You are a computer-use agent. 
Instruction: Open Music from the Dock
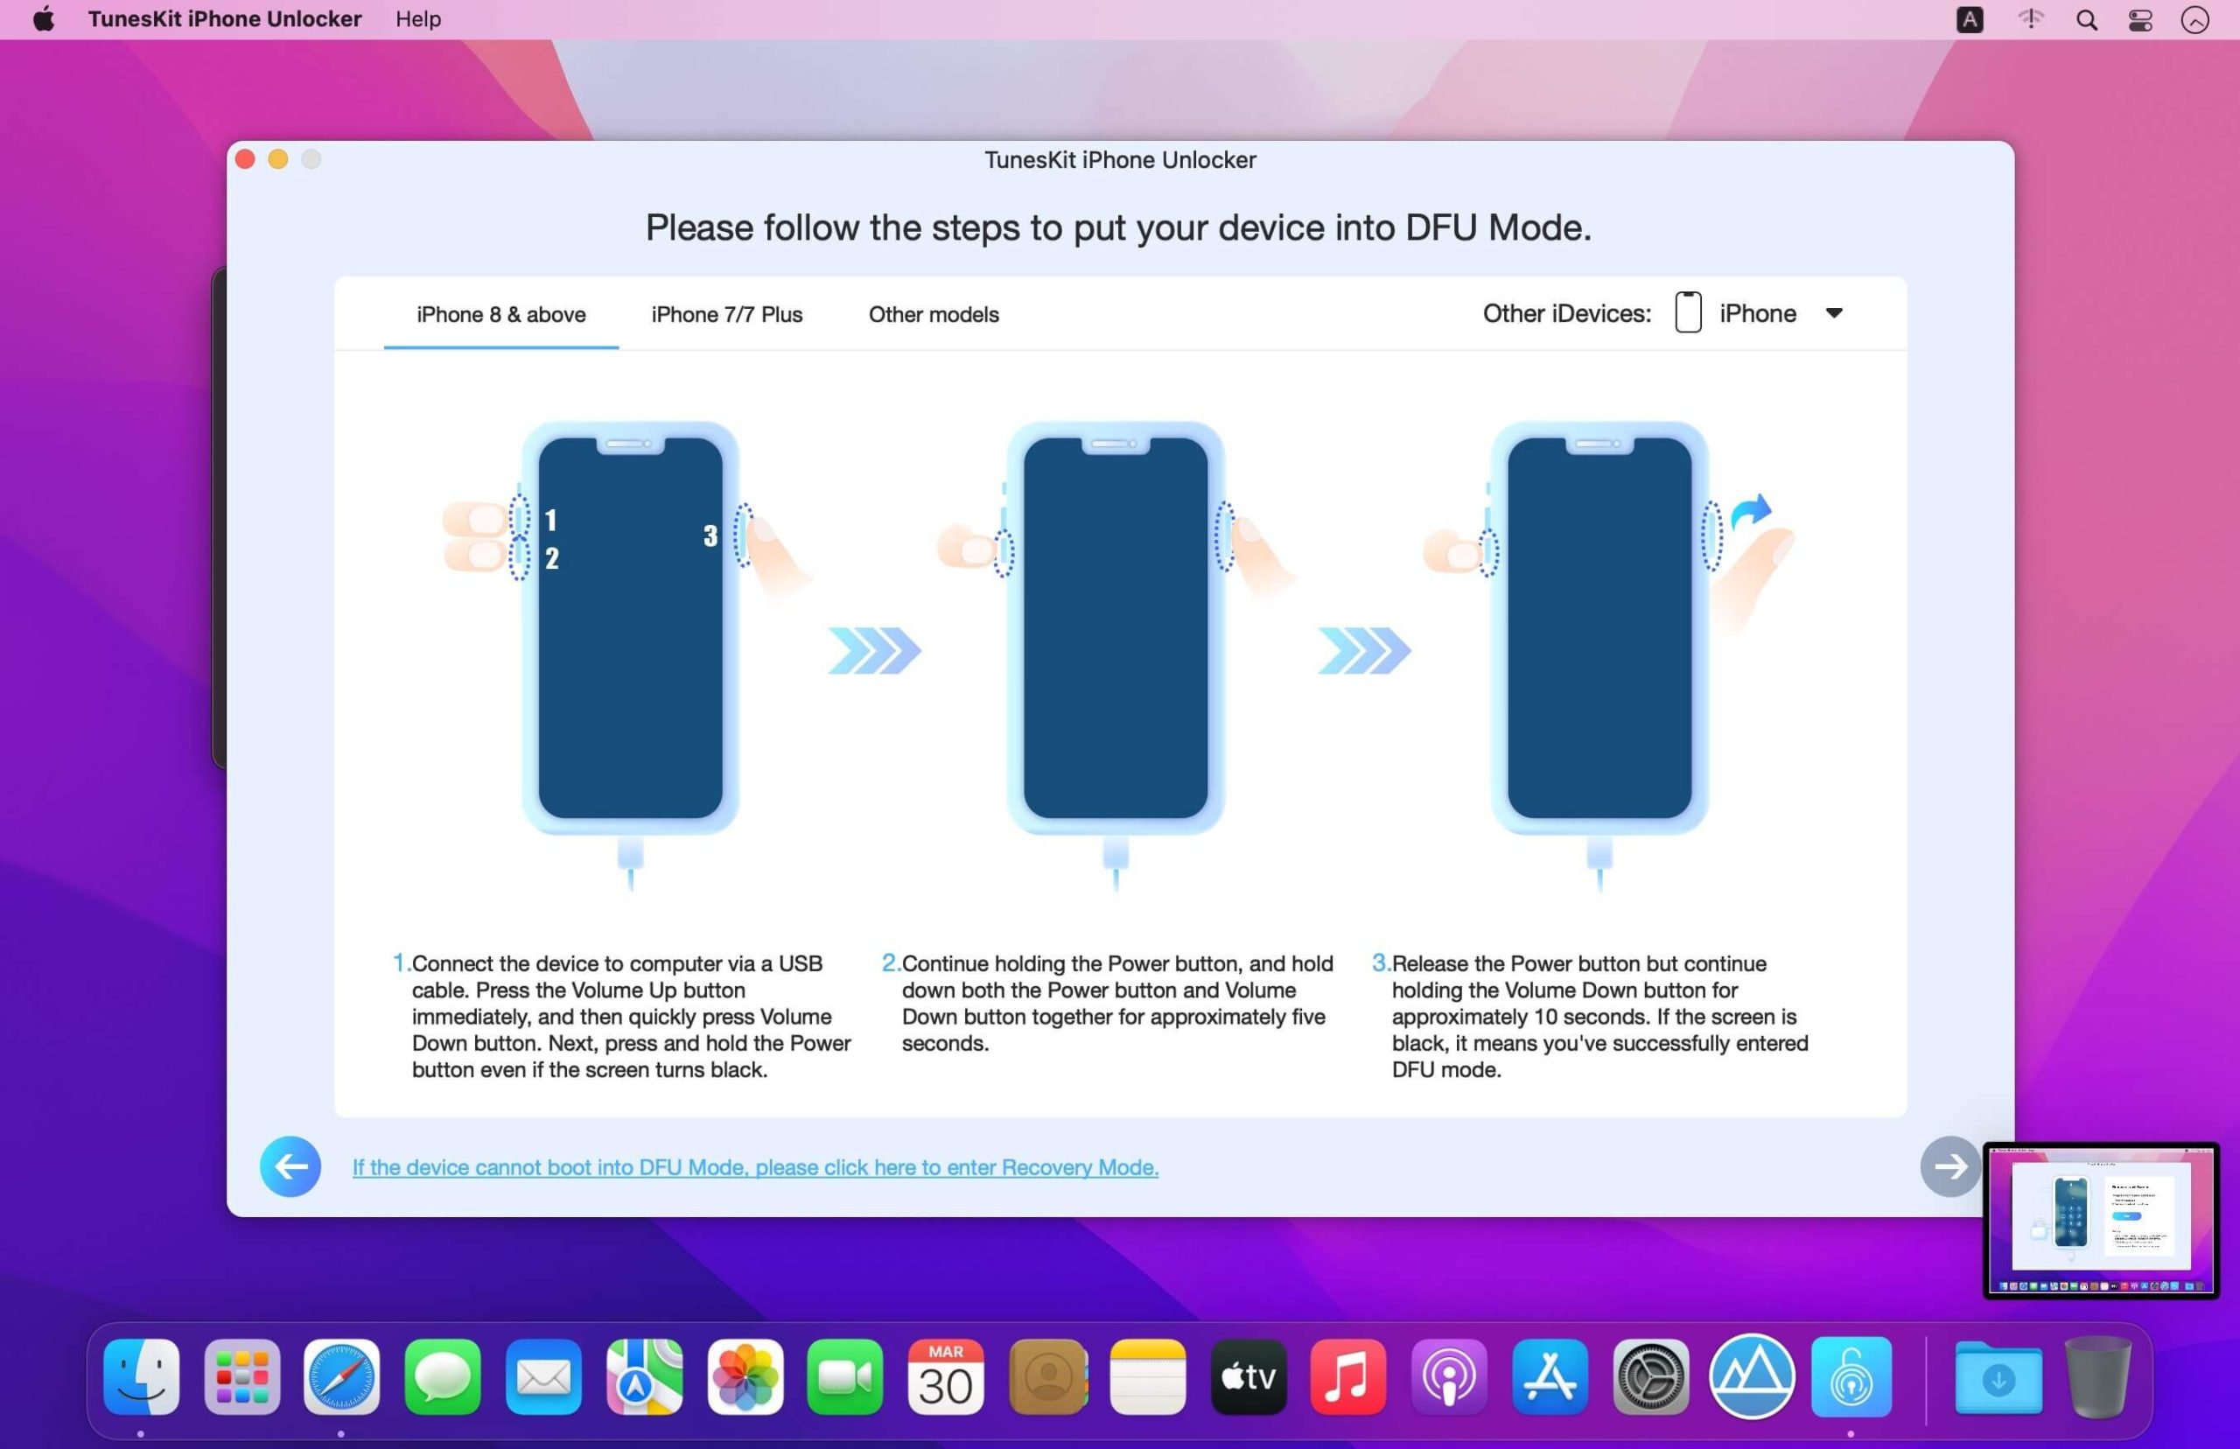pyautogui.click(x=1347, y=1377)
